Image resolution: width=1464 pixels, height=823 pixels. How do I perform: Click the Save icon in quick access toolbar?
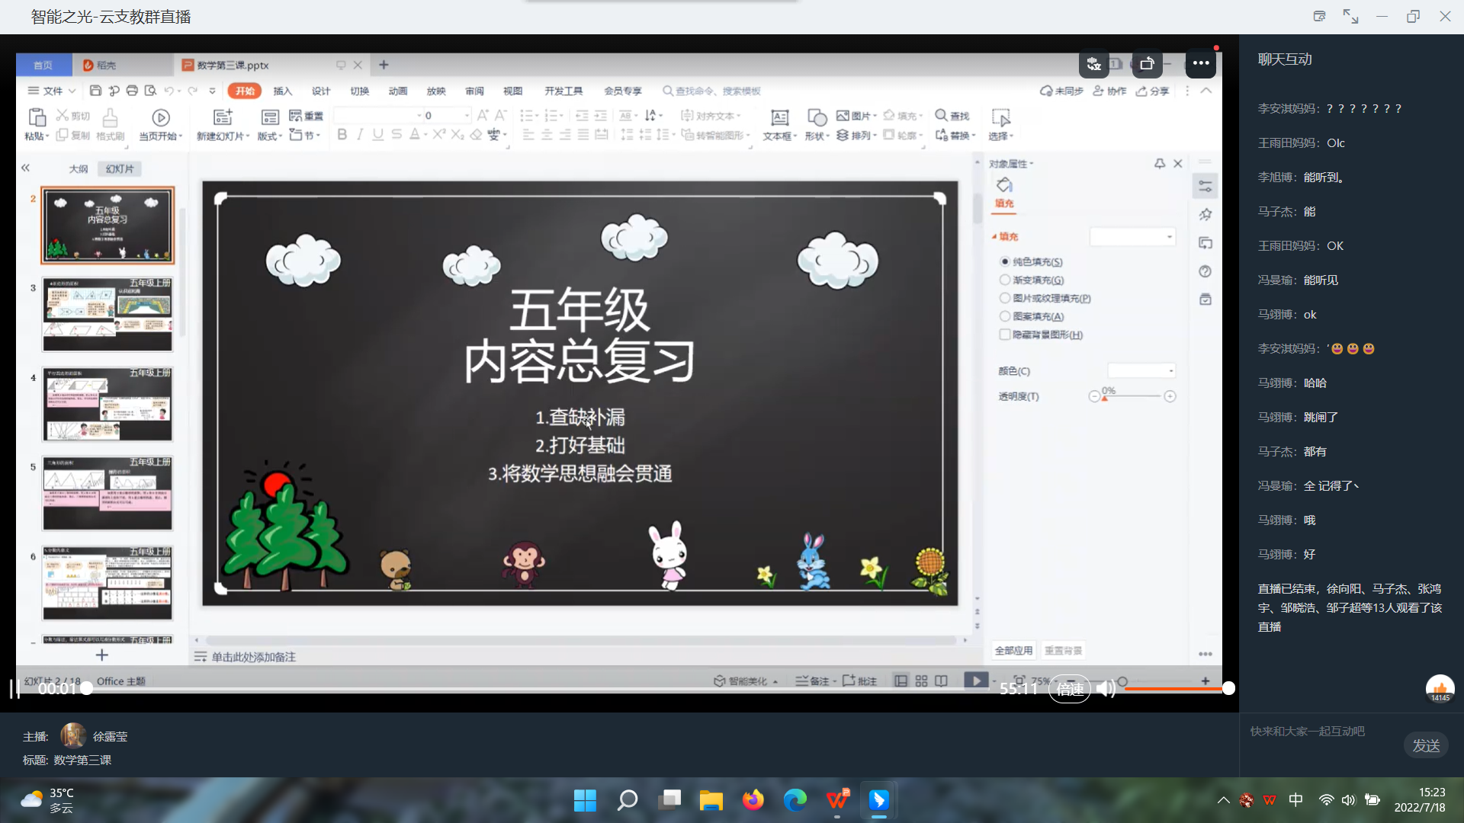95,91
